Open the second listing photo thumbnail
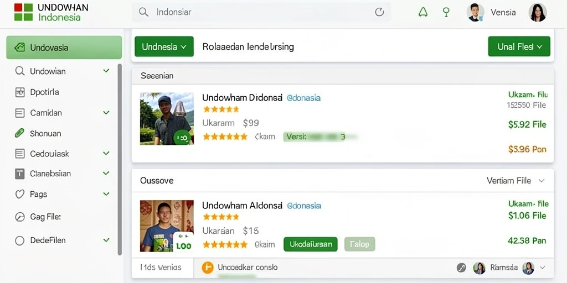This screenshot has height=283, width=567. 167,226
